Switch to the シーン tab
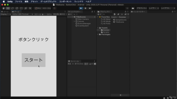Image resolution: width=177 pixels, height=99 pixels. point(5,12)
